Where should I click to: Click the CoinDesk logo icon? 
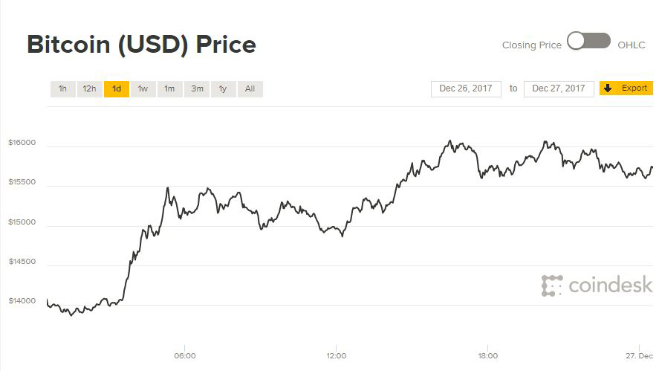coord(552,285)
